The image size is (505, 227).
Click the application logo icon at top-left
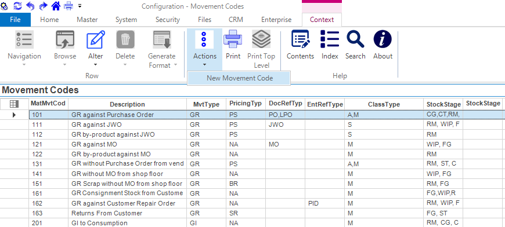4,6
